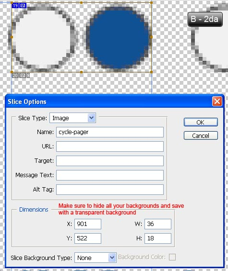
Task: Click the bottom-center slice handle
Action: (82, 72)
